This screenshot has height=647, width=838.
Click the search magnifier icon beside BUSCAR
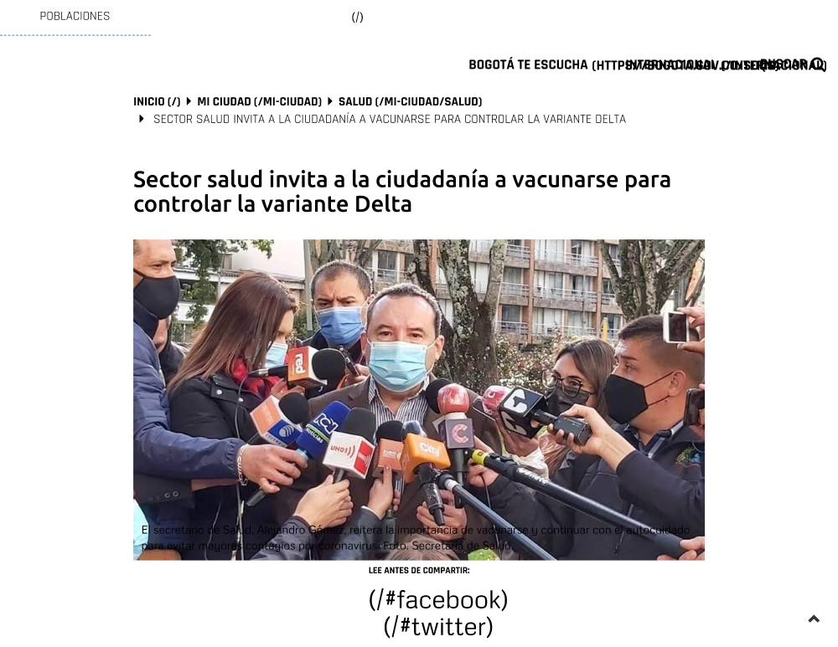point(817,64)
